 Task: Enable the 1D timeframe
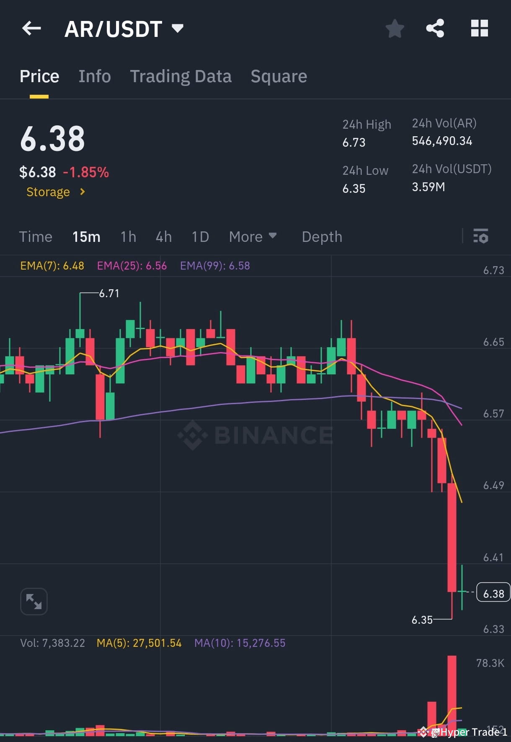200,236
